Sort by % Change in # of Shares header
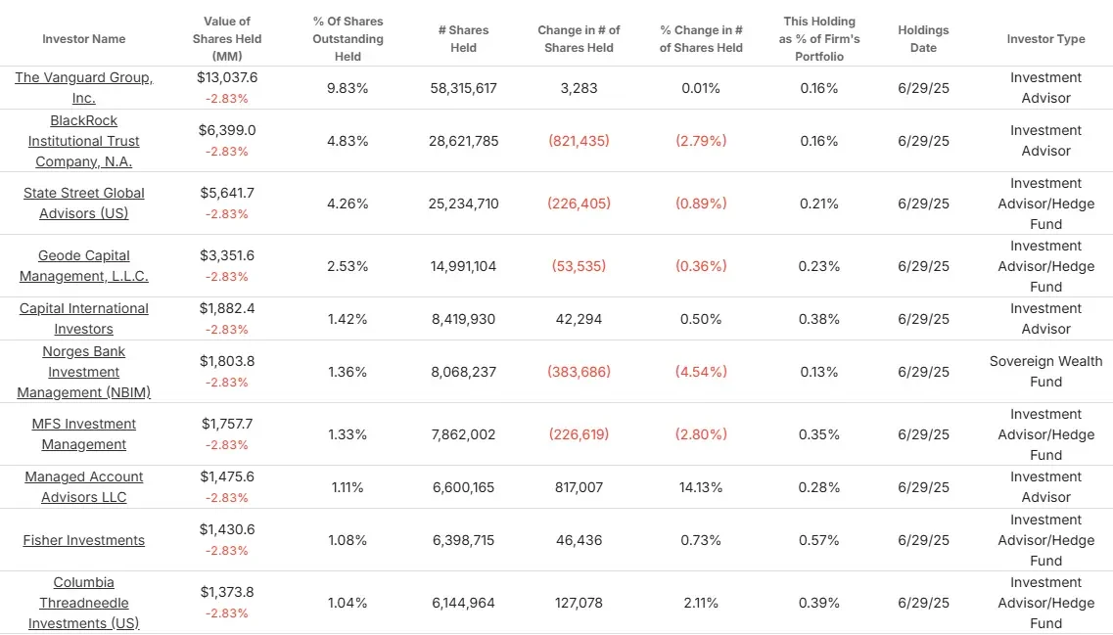This screenshot has height=635, width=1113. point(701,39)
